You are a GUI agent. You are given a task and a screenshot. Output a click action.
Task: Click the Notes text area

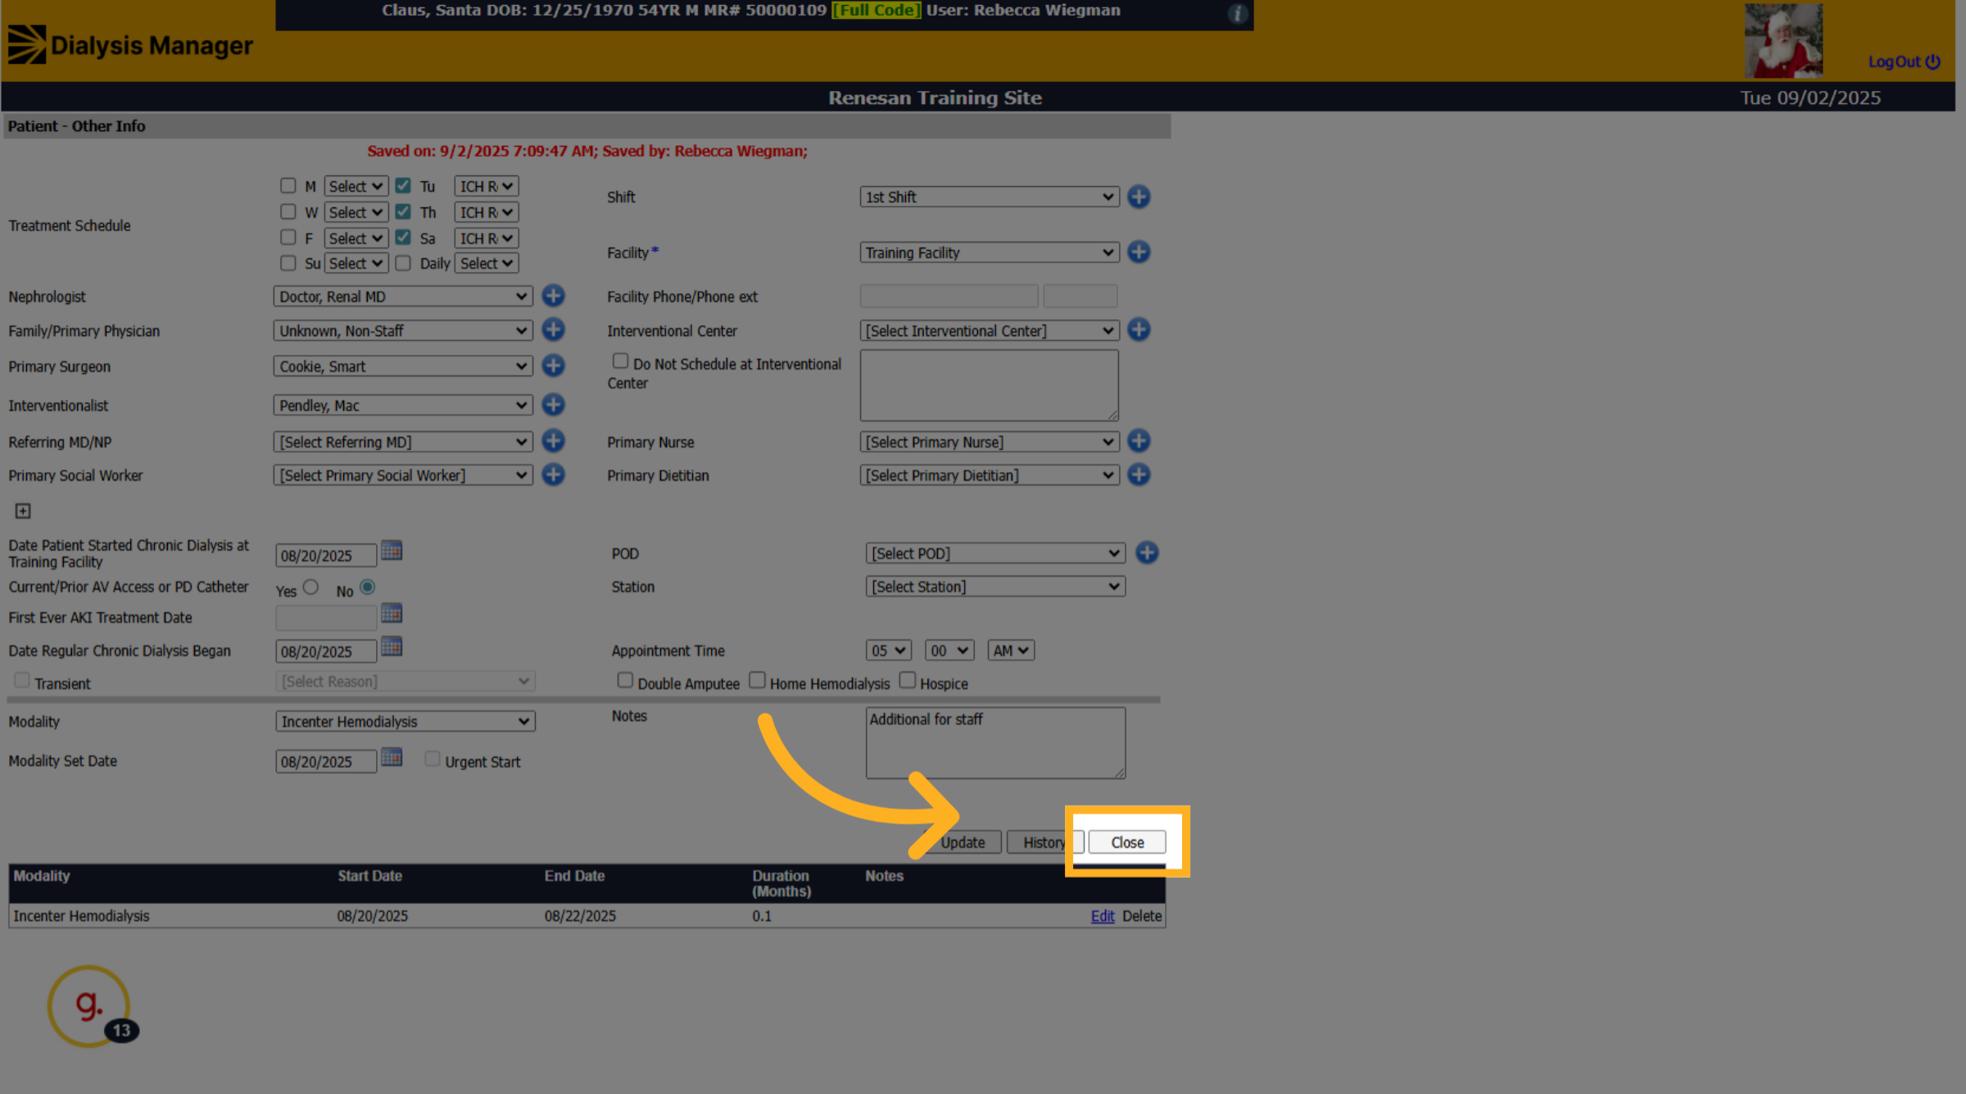tap(995, 743)
